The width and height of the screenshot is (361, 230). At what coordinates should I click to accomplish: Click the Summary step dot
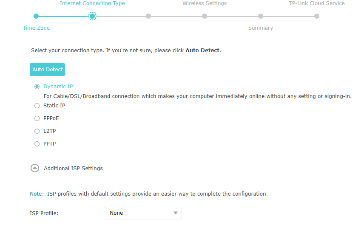pos(261,16)
